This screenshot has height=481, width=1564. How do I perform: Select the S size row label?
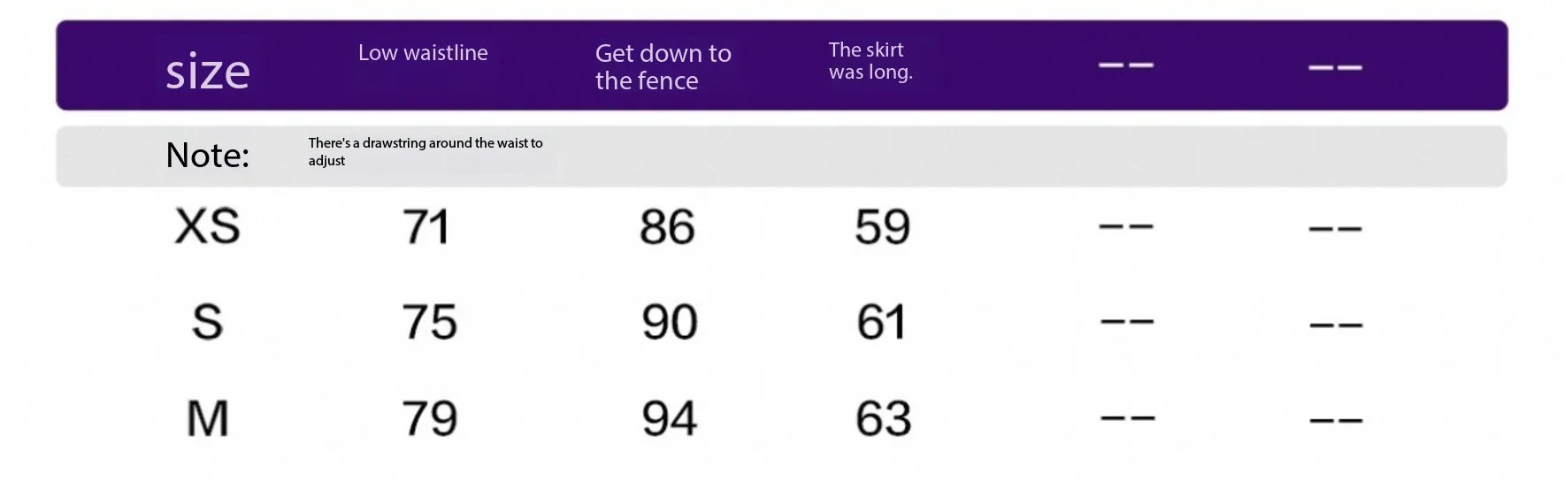[x=207, y=322]
